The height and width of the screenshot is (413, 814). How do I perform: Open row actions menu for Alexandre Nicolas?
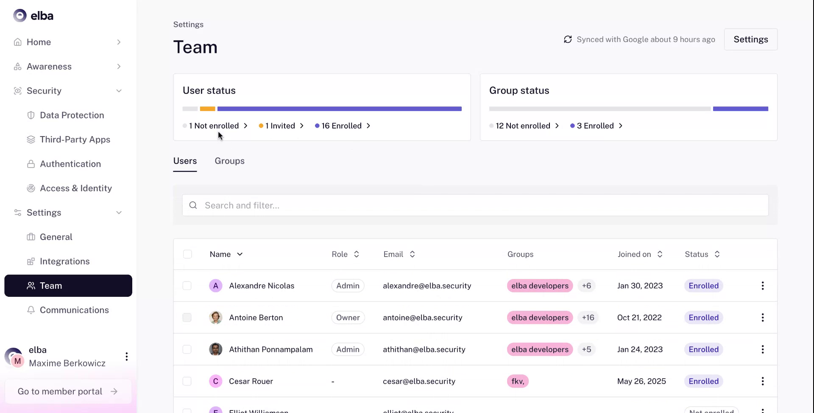tap(763, 286)
